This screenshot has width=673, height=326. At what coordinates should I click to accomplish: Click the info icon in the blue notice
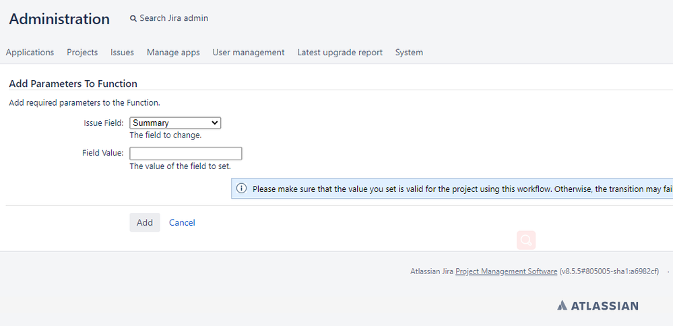pos(242,189)
